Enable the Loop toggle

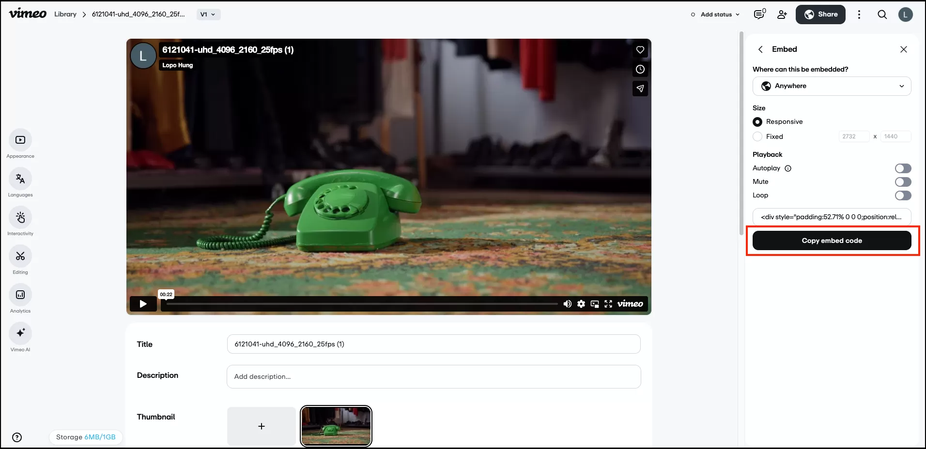coord(903,195)
